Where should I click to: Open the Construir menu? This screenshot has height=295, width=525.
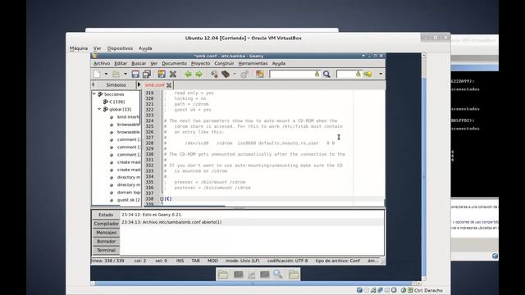coord(224,63)
